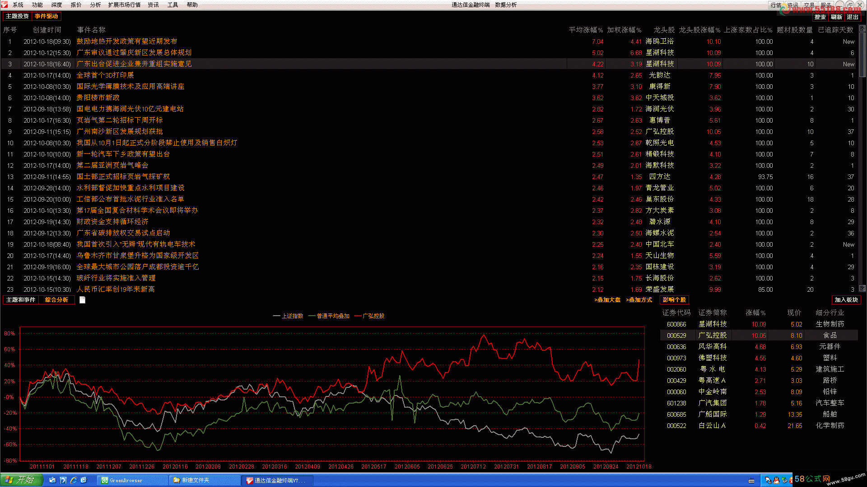Click leading stock 海鸥卫浴 in row 1
The image size is (867, 487).
660,41
